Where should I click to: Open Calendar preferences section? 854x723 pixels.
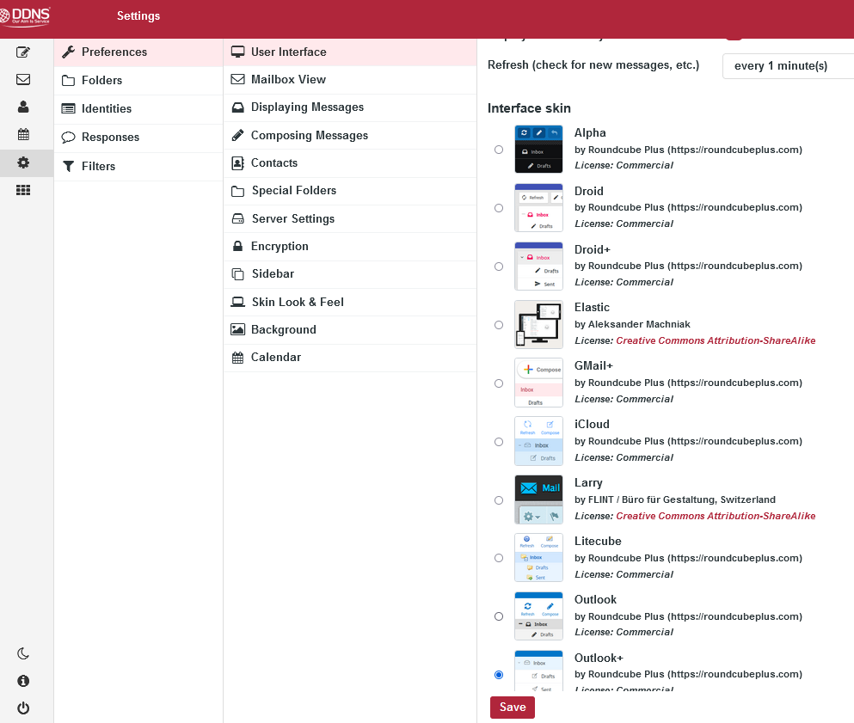pyautogui.click(x=350, y=357)
